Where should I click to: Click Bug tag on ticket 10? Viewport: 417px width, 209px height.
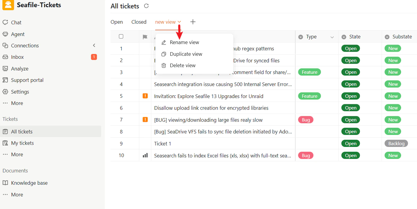306,156
